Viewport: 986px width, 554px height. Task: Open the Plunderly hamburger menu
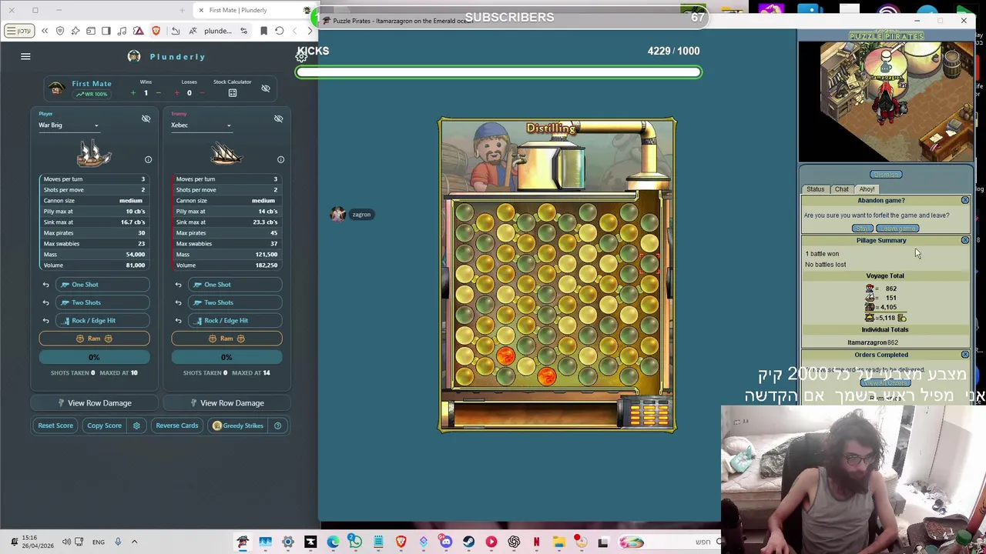point(25,56)
